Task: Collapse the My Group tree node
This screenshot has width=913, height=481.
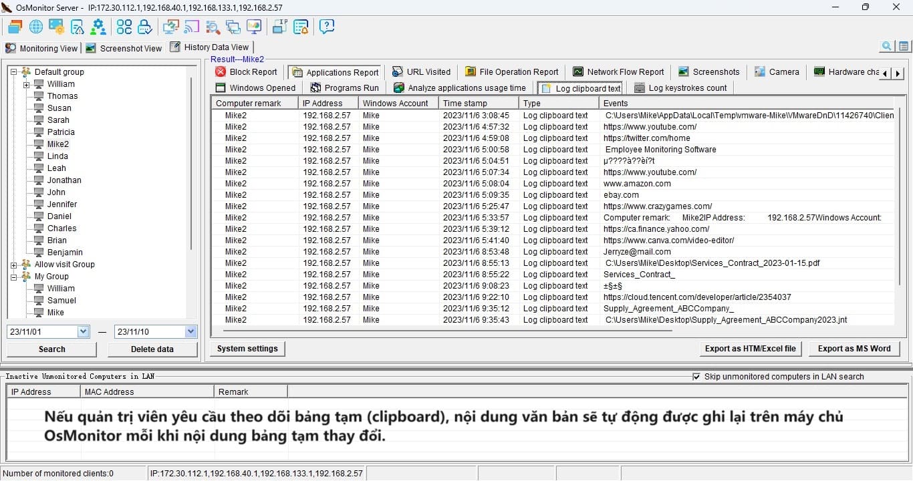Action: pyautogui.click(x=13, y=277)
